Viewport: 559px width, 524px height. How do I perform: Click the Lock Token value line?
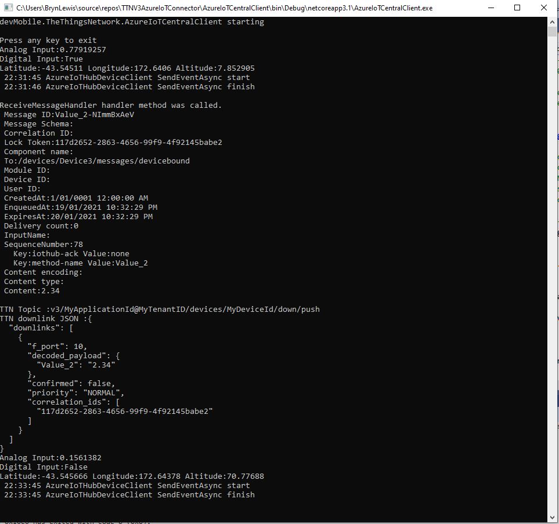(x=113, y=143)
